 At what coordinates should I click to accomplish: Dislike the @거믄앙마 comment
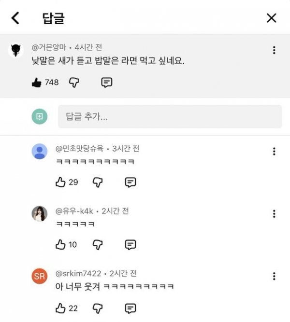pyautogui.click(x=74, y=83)
